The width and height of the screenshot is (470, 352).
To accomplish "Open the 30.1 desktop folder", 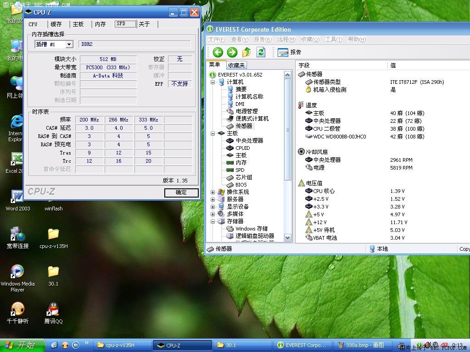I will [x=53, y=275].
